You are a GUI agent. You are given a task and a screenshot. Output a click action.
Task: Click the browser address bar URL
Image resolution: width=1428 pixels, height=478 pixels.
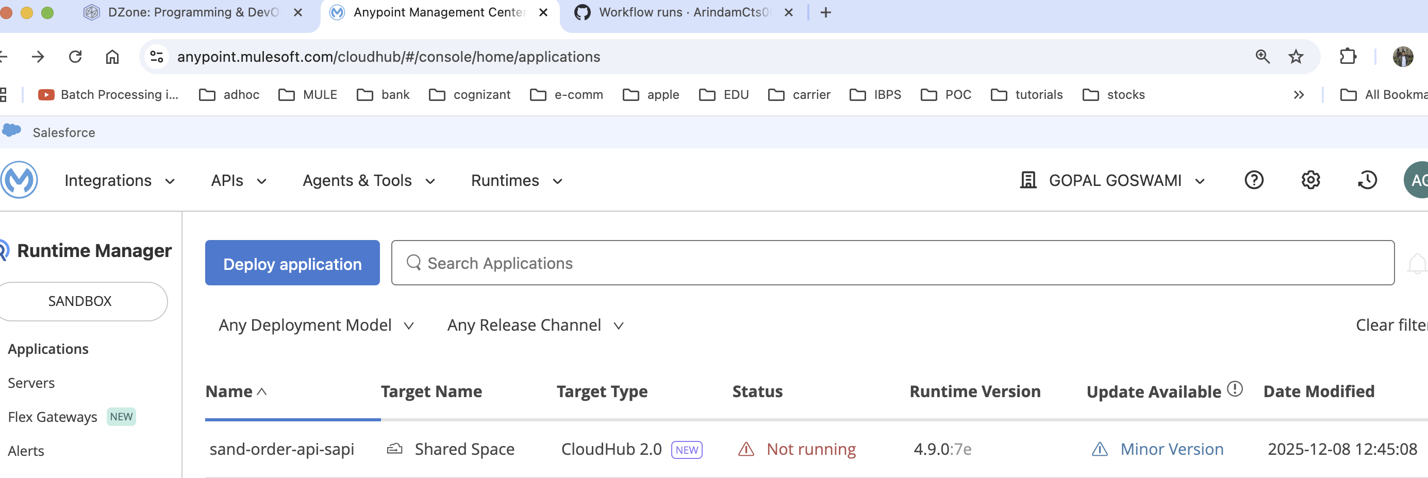coord(388,57)
